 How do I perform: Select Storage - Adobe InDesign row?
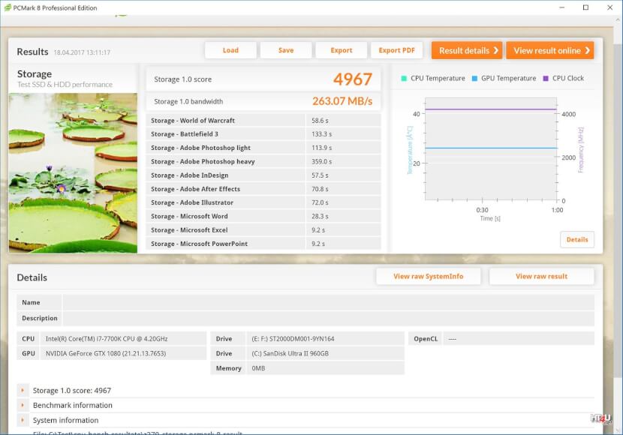pyautogui.click(x=263, y=175)
